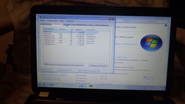Switch to the Пользователи tab
The height and width of the screenshot is (104, 185).
[102, 25]
